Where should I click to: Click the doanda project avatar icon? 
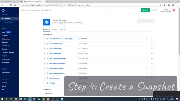pos(46,22)
